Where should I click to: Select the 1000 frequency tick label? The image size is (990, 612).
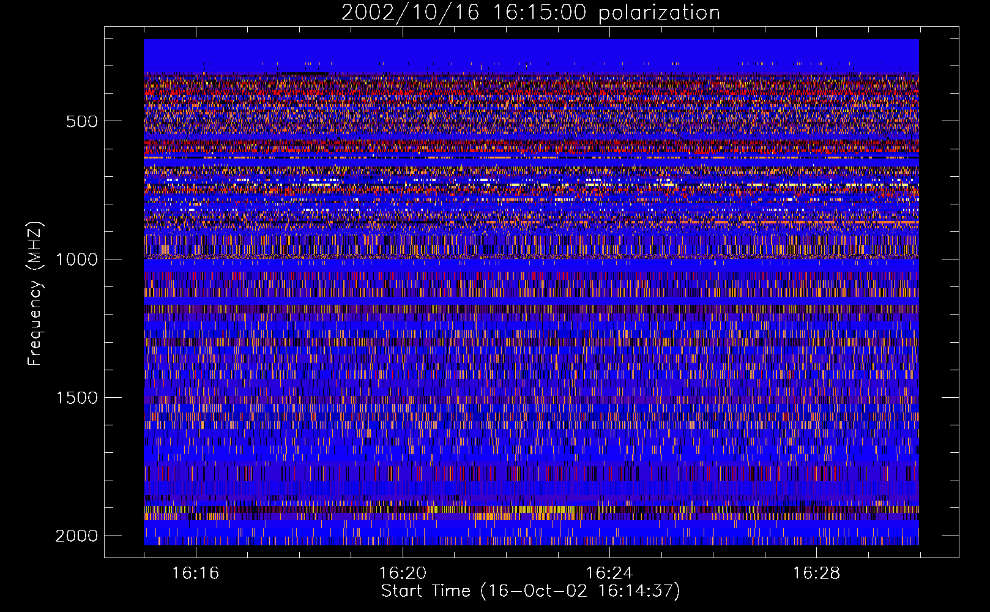[76, 259]
